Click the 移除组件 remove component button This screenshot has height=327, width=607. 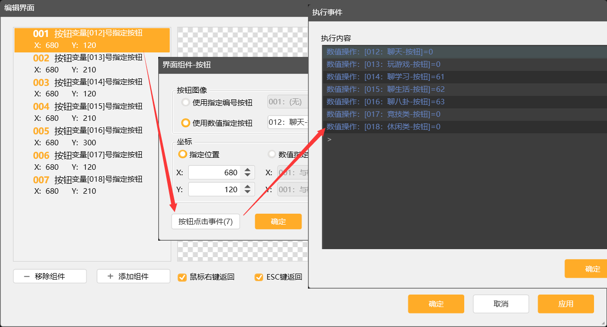[x=50, y=276]
